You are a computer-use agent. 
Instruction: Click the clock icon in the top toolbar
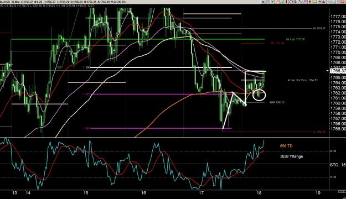coord(291,2)
